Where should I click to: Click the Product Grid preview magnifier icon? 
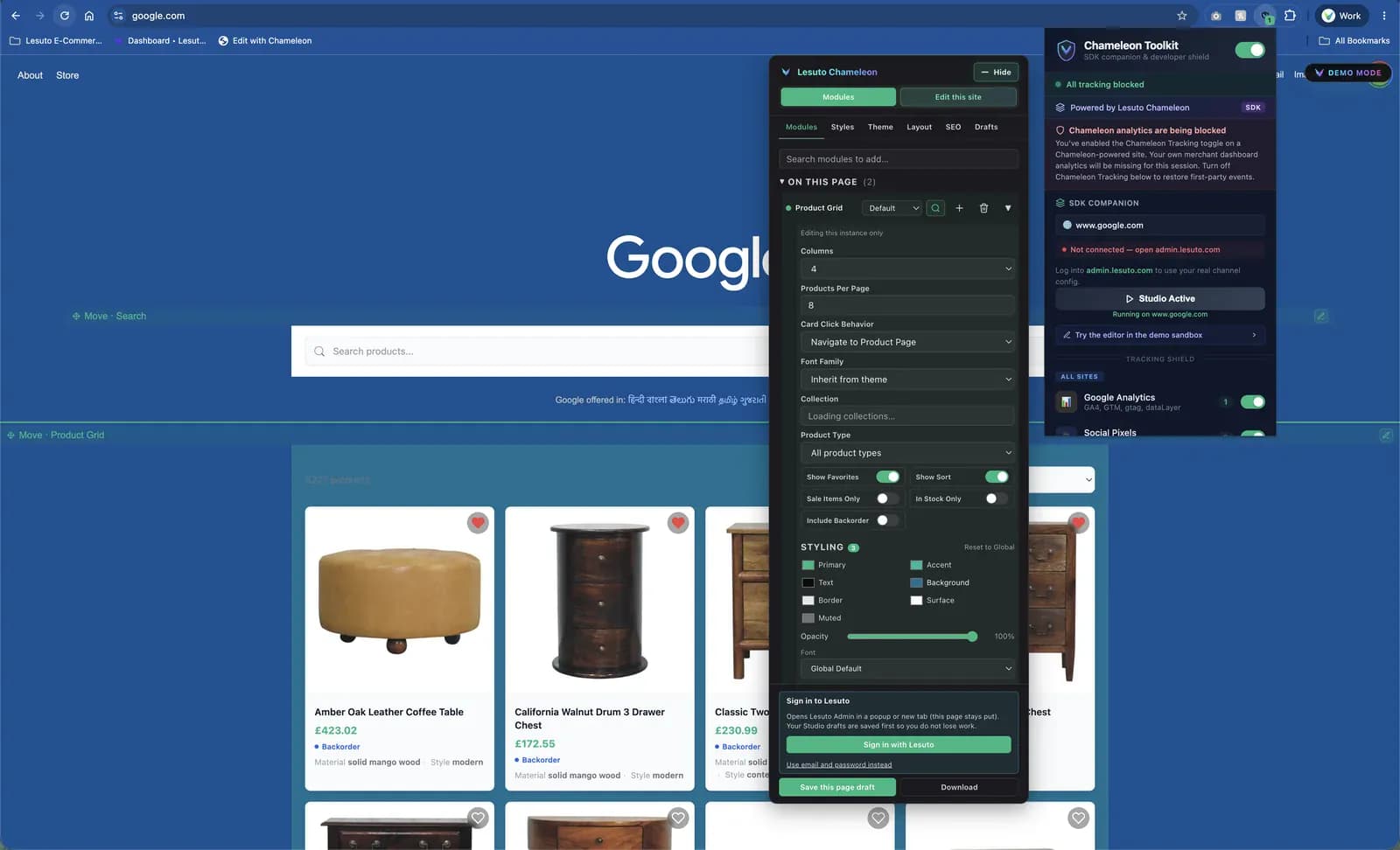935,208
